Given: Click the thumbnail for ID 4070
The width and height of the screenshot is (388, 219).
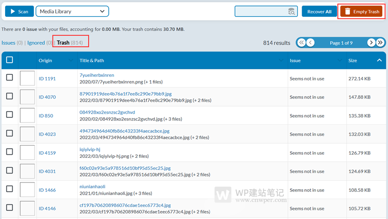Looking at the screenshot, I should [x=27, y=97].
